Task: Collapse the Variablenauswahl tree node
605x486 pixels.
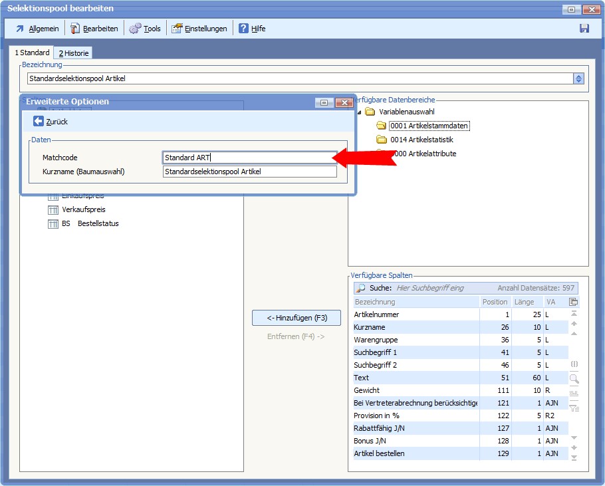Action: click(359, 112)
